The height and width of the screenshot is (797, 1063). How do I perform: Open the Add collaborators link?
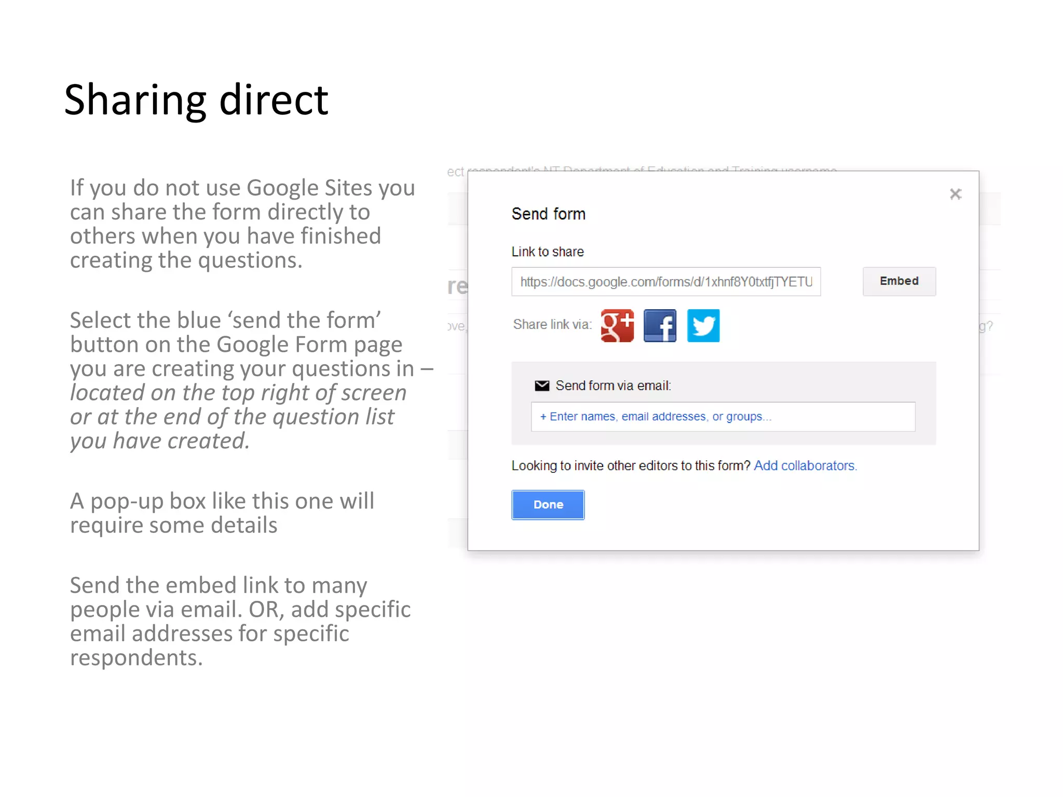(805, 465)
